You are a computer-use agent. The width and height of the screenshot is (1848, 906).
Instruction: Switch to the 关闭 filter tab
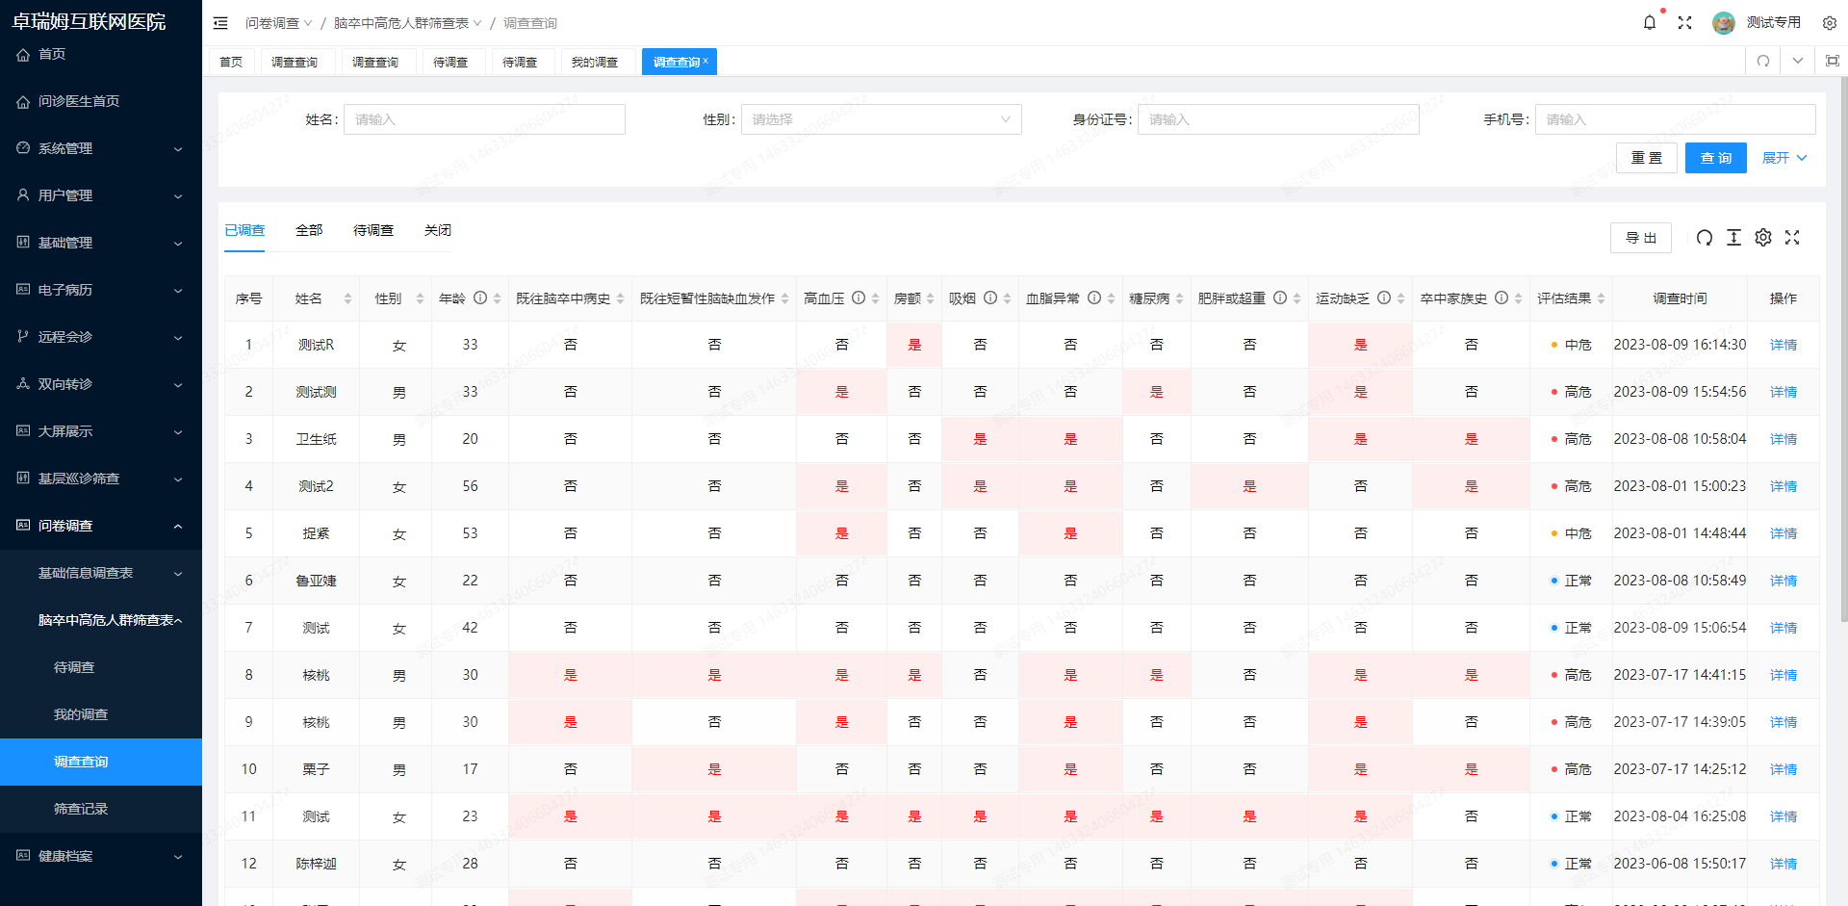[x=438, y=230]
